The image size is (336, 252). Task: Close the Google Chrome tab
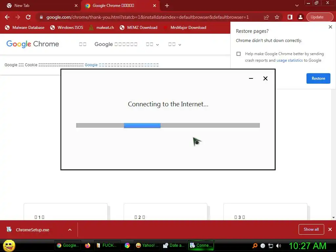click(x=155, y=6)
